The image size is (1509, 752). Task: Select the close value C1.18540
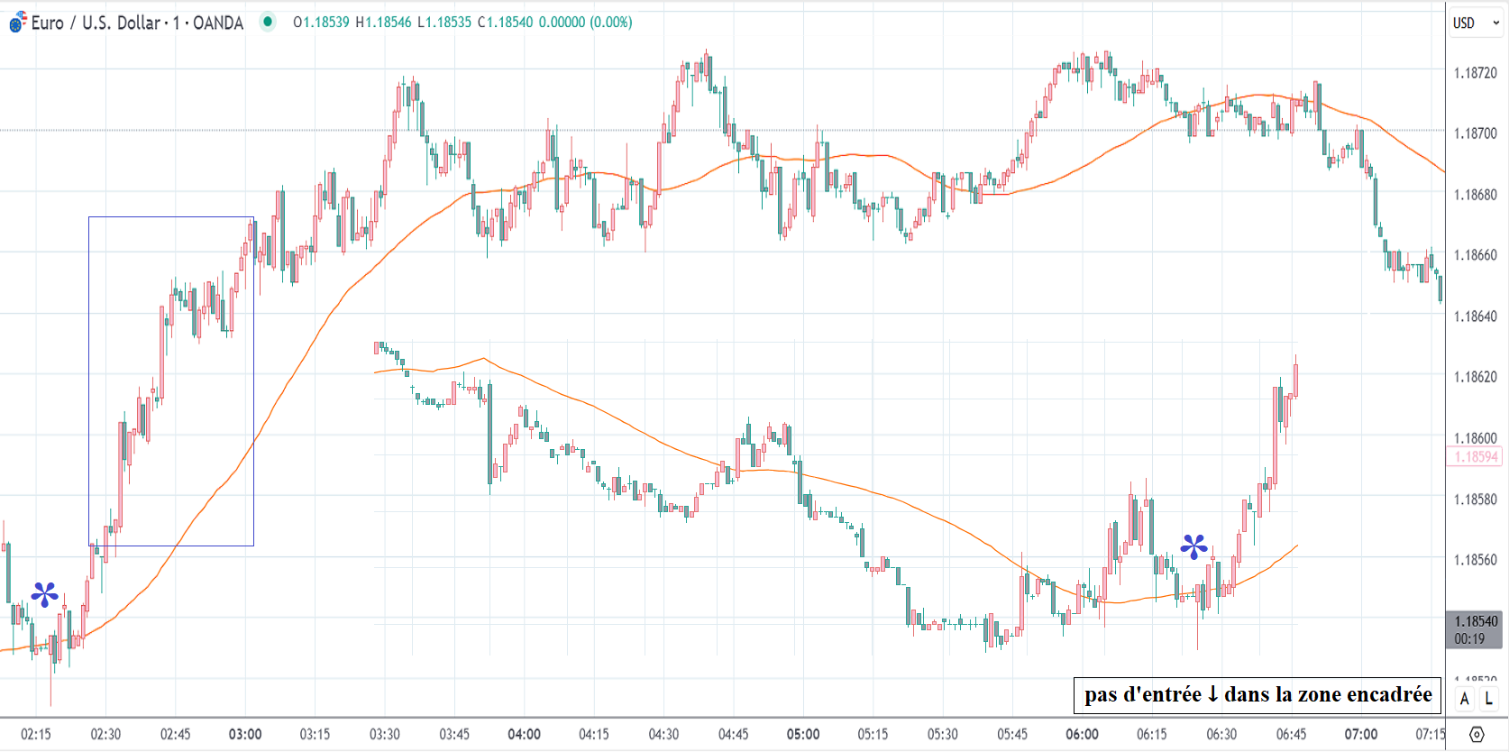[x=505, y=23]
